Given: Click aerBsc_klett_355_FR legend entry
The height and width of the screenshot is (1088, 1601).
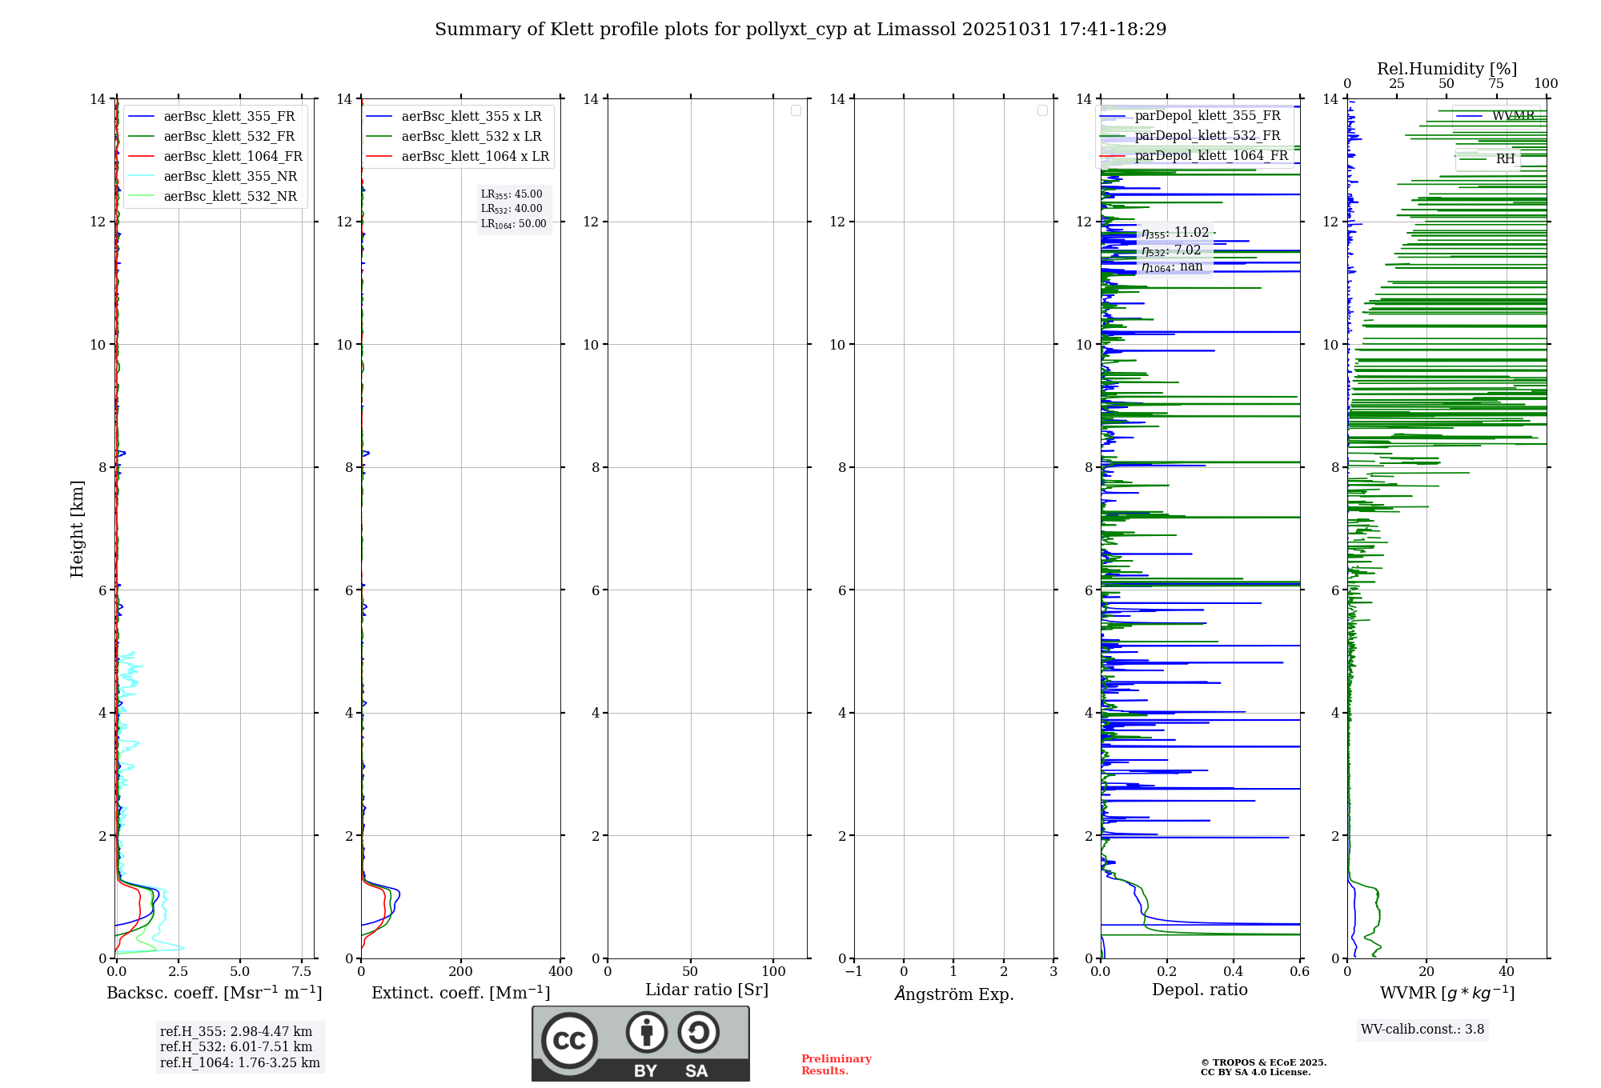Looking at the screenshot, I should click(229, 117).
